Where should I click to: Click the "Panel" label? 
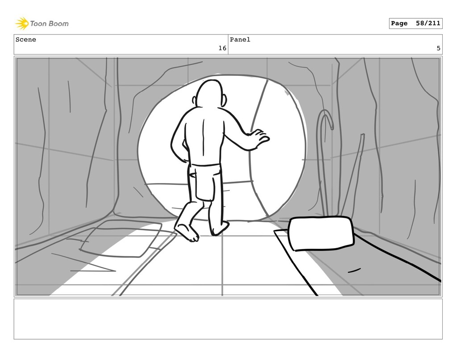(240, 40)
